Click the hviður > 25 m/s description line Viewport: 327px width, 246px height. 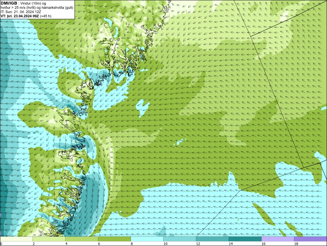pyautogui.click(x=37, y=8)
